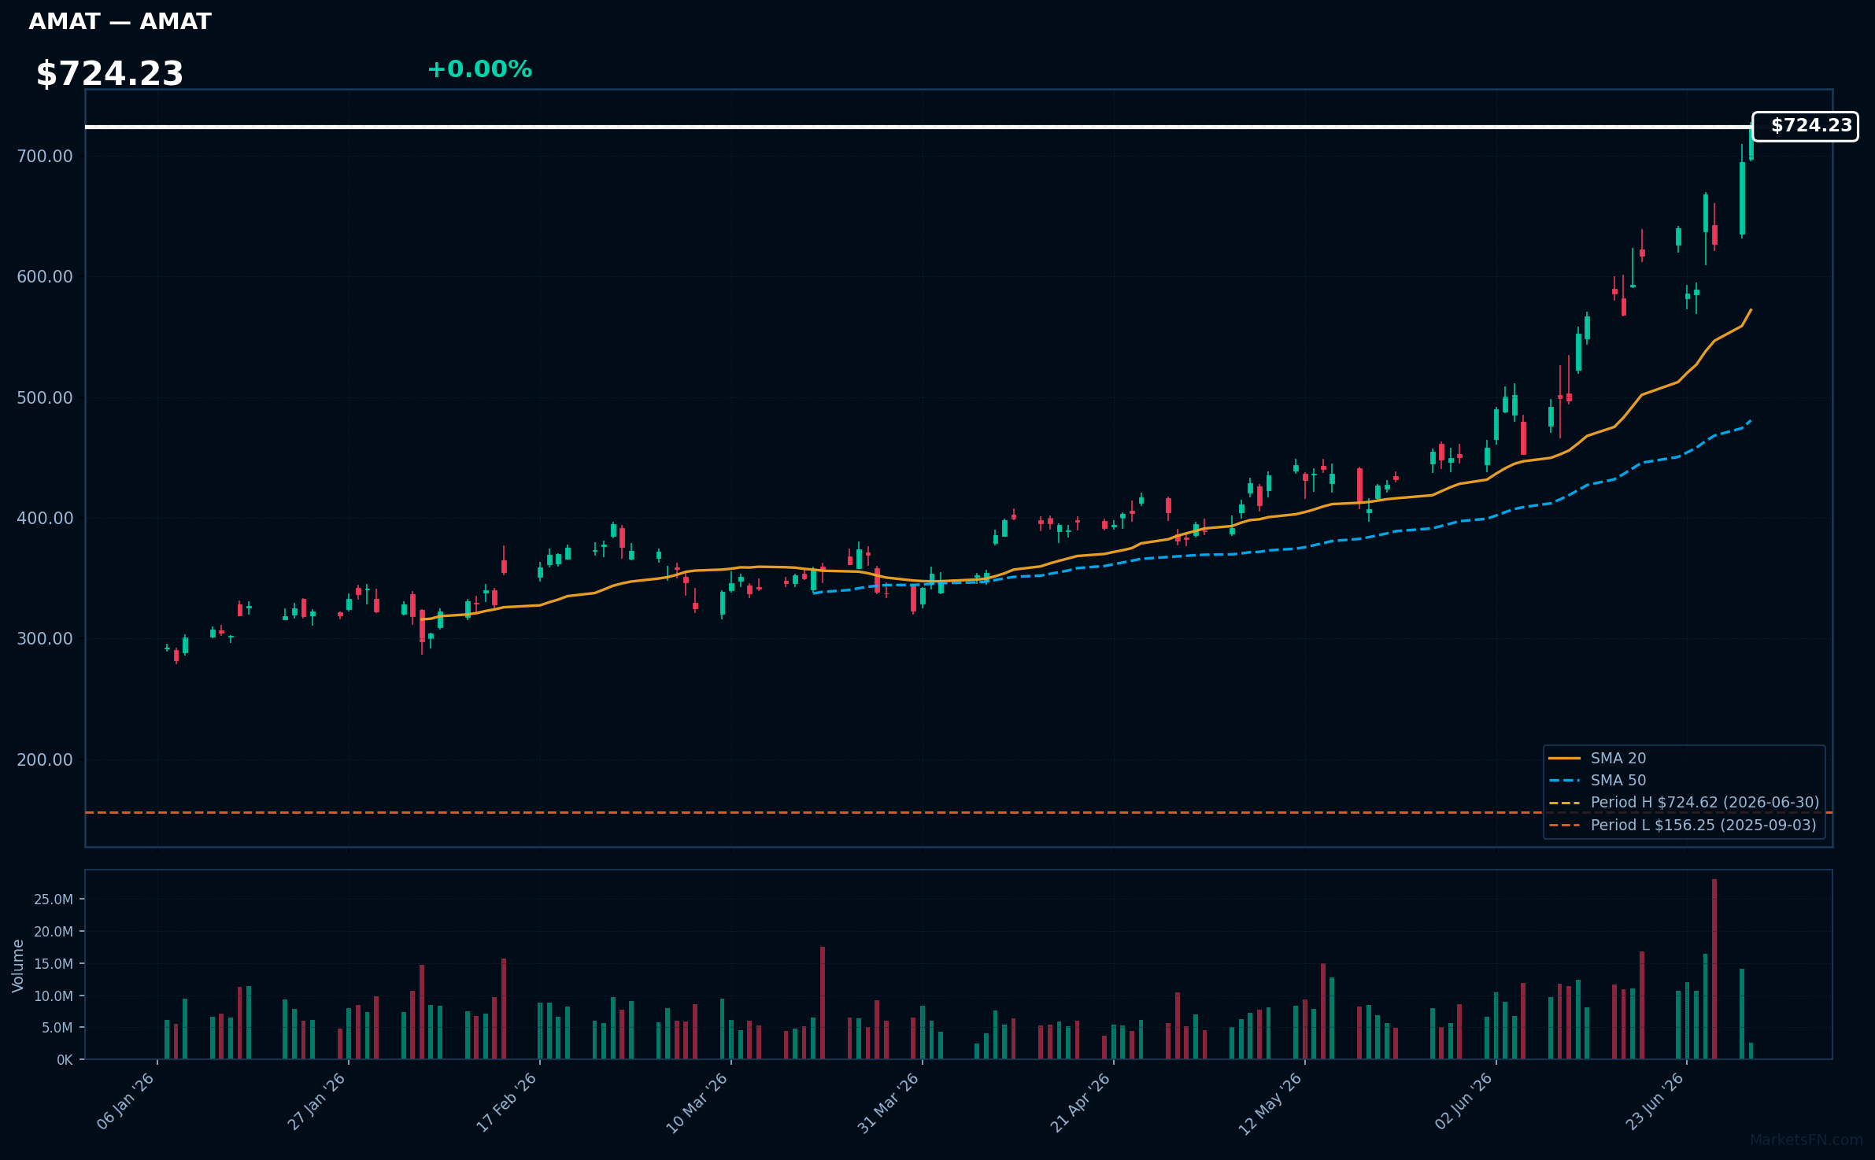Image resolution: width=1875 pixels, height=1160 pixels.
Task: Click the large $724.23 price header
Action: [109, 74]
